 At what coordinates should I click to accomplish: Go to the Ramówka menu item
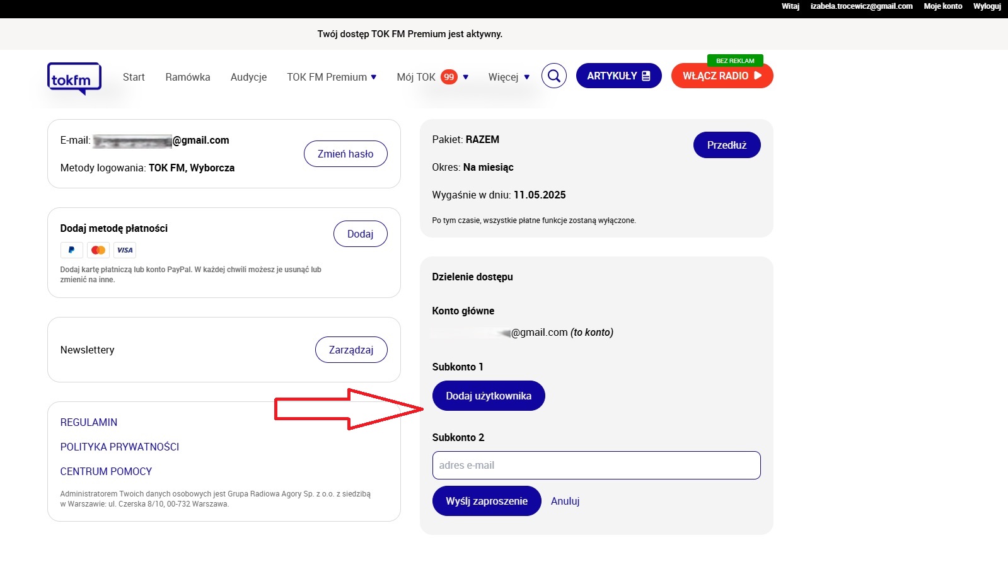188,77
